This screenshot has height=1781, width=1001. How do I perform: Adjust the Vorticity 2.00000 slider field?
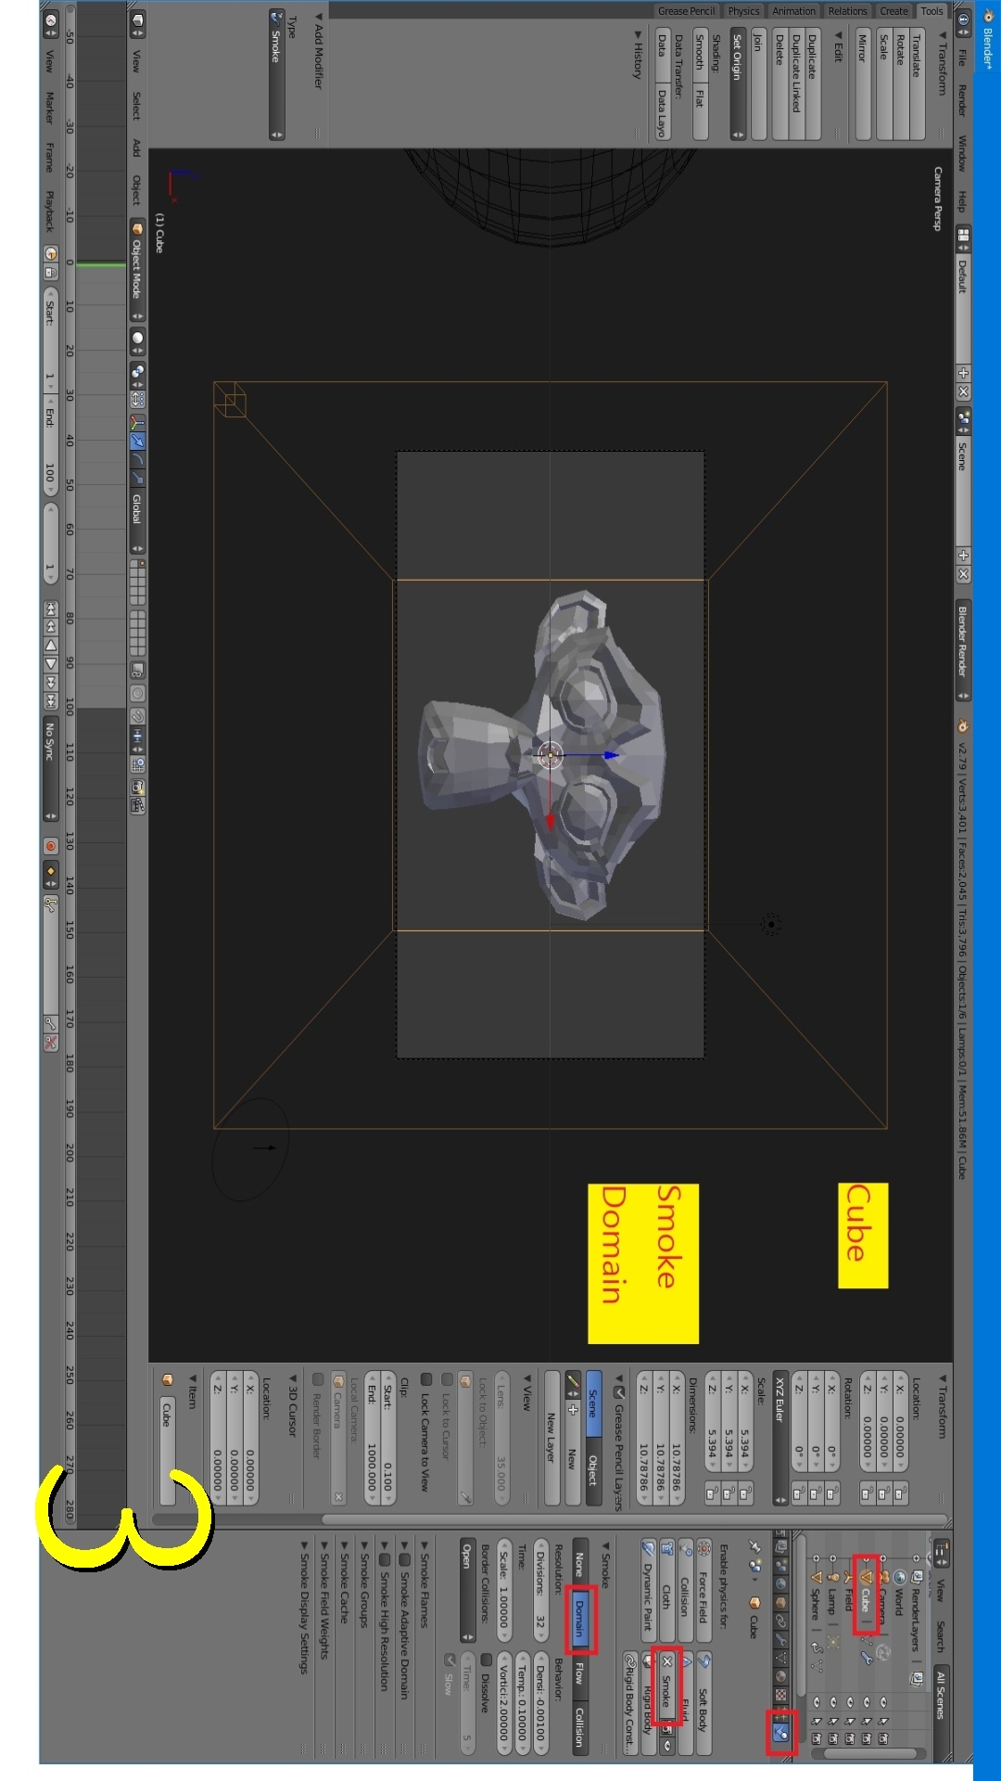(504, 1704)
